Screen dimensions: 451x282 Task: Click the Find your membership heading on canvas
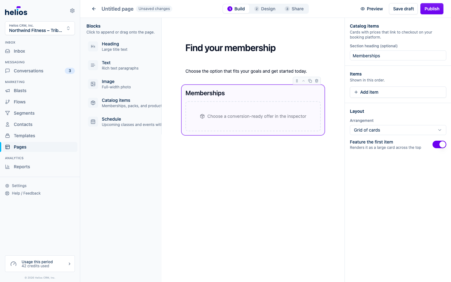231,48
